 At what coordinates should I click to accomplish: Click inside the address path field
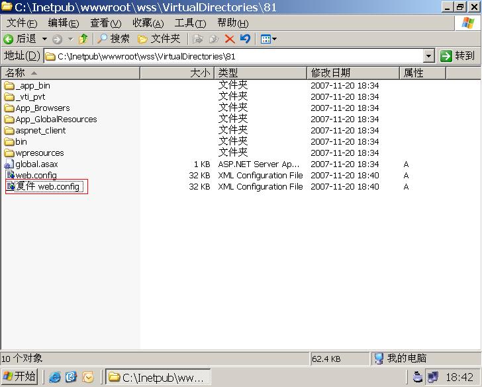click(232, 56)
